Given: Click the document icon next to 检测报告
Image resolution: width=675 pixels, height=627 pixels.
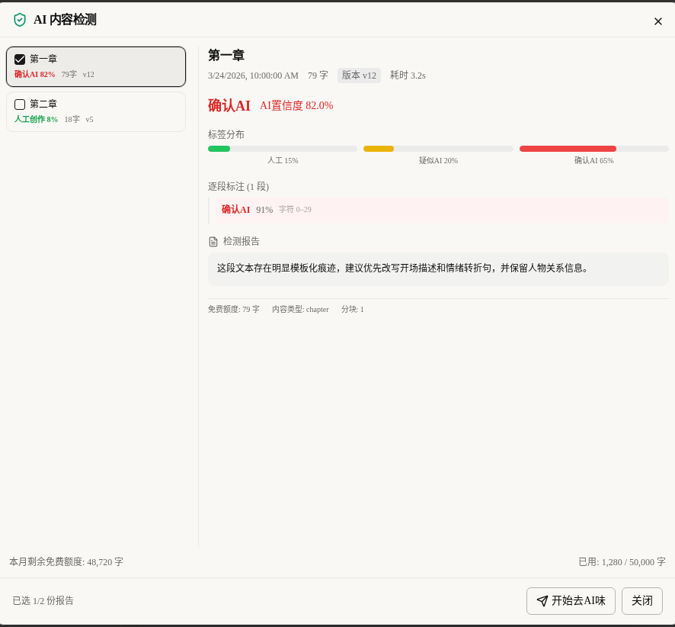Looking at the screenshot, I should (x=213, y=241).
